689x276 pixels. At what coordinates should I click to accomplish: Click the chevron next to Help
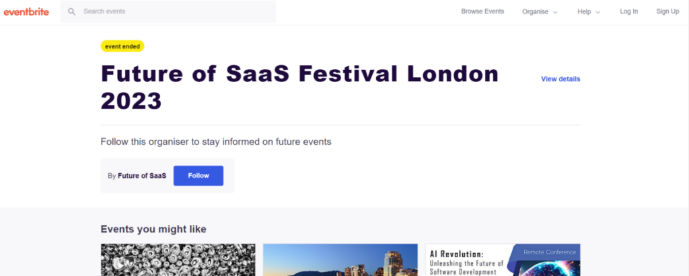pos(597,12)
